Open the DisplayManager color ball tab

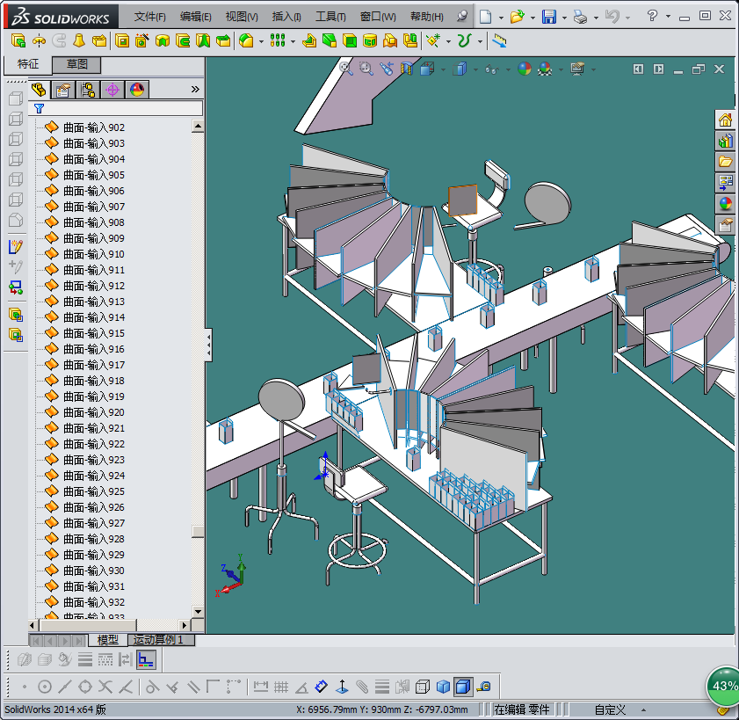pyautogui.click(x=136, y=89)
